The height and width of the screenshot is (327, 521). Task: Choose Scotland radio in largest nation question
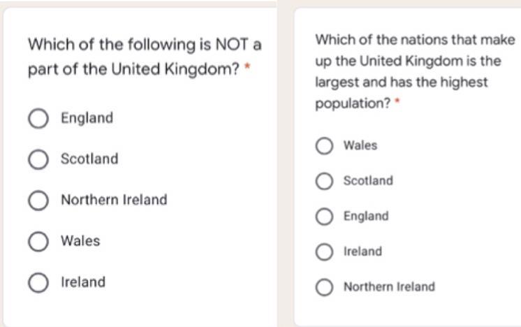pyautogui.click(x=324, y=181)
